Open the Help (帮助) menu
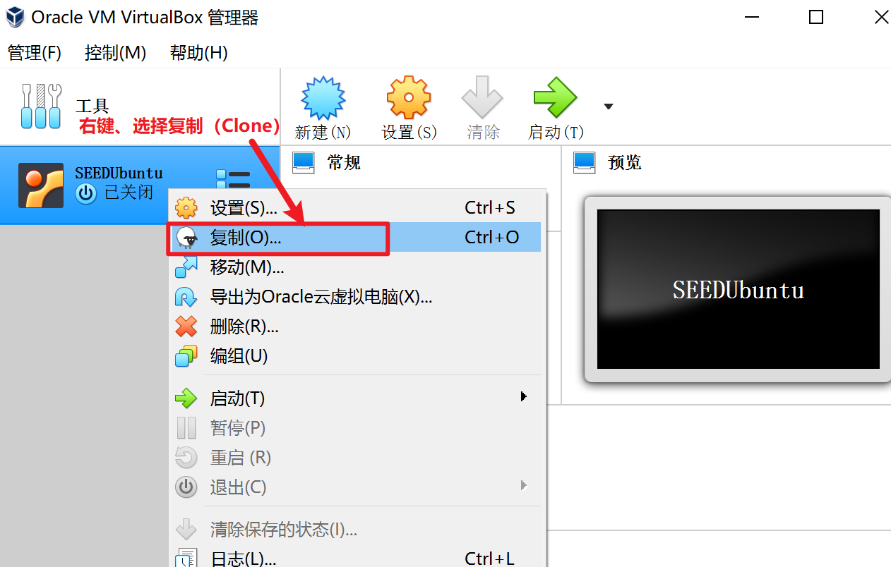The image size is (891, 567). [198, 53]
